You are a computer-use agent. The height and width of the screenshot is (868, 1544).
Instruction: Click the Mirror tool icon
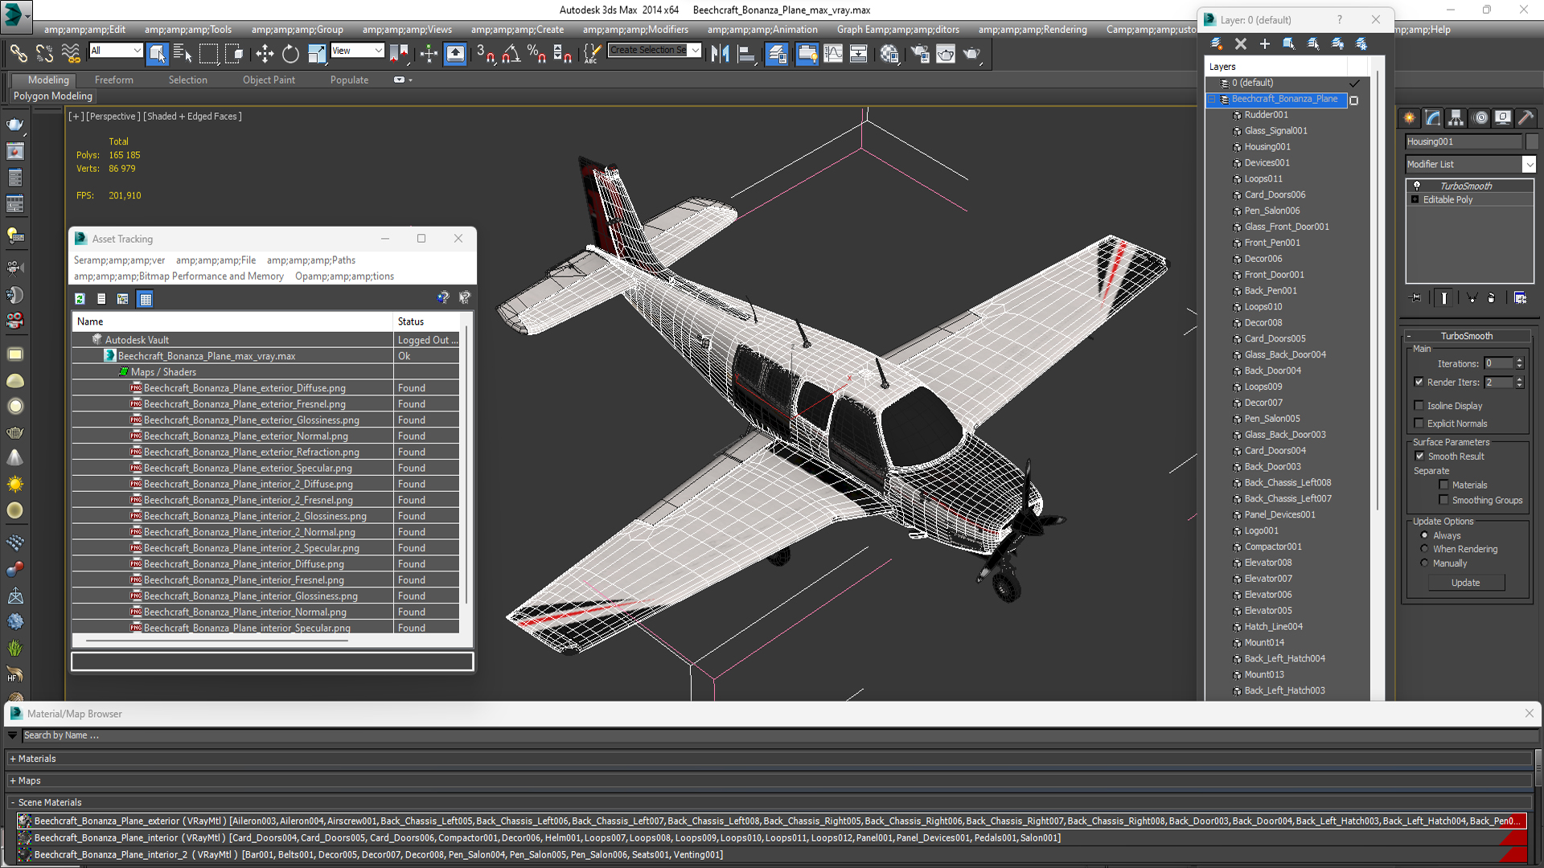tap(720, 54)
